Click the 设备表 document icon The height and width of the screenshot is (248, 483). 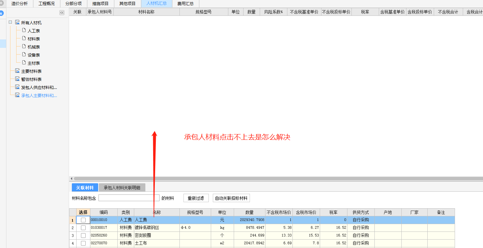24,55
